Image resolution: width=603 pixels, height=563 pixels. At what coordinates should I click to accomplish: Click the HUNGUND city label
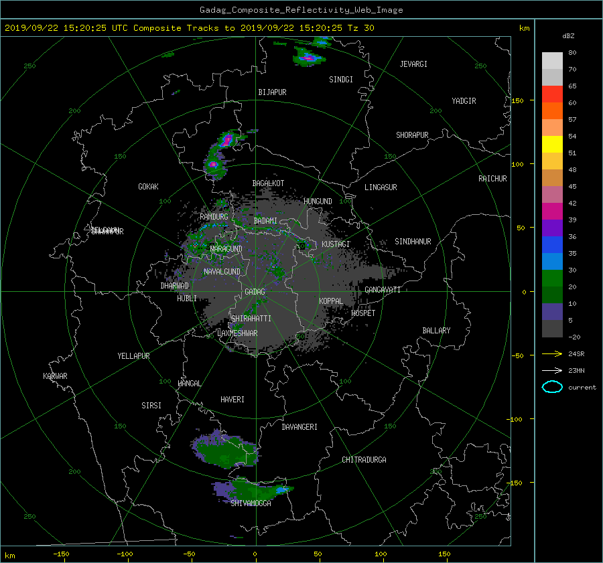click(x=318, y=202)
